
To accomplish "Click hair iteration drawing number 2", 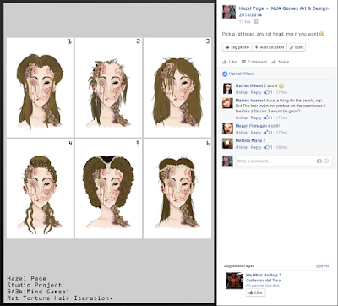I will point(109,88).
